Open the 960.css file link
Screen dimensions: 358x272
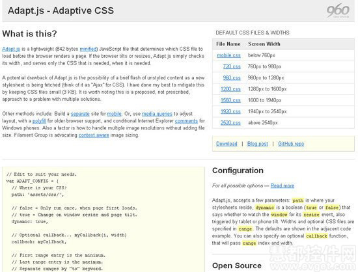point(232,77)
